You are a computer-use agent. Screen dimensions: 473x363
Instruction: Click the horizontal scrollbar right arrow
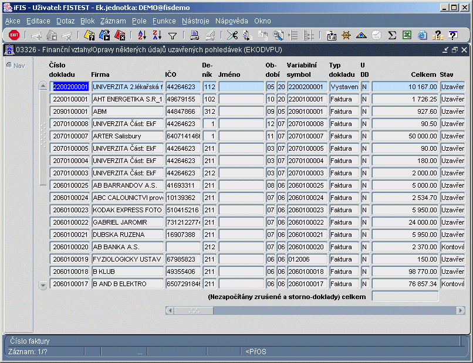coord(461,311)
